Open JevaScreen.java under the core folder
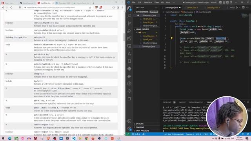 [x=150, y=43]
